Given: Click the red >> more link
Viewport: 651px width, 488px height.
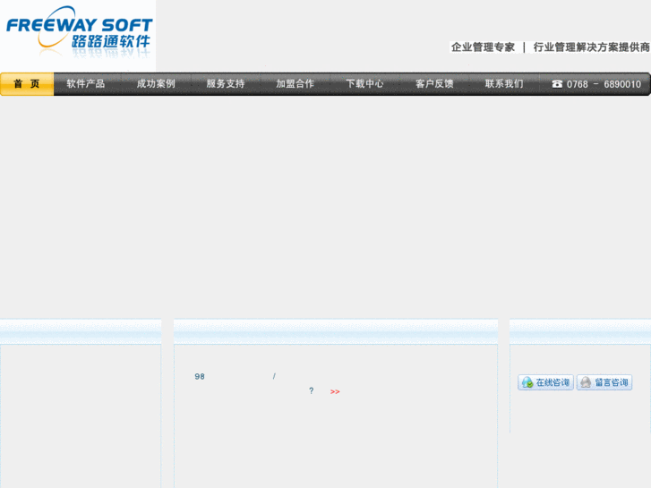Looking at the screenshot, I should pyautogui.click(x=335, y=391).
